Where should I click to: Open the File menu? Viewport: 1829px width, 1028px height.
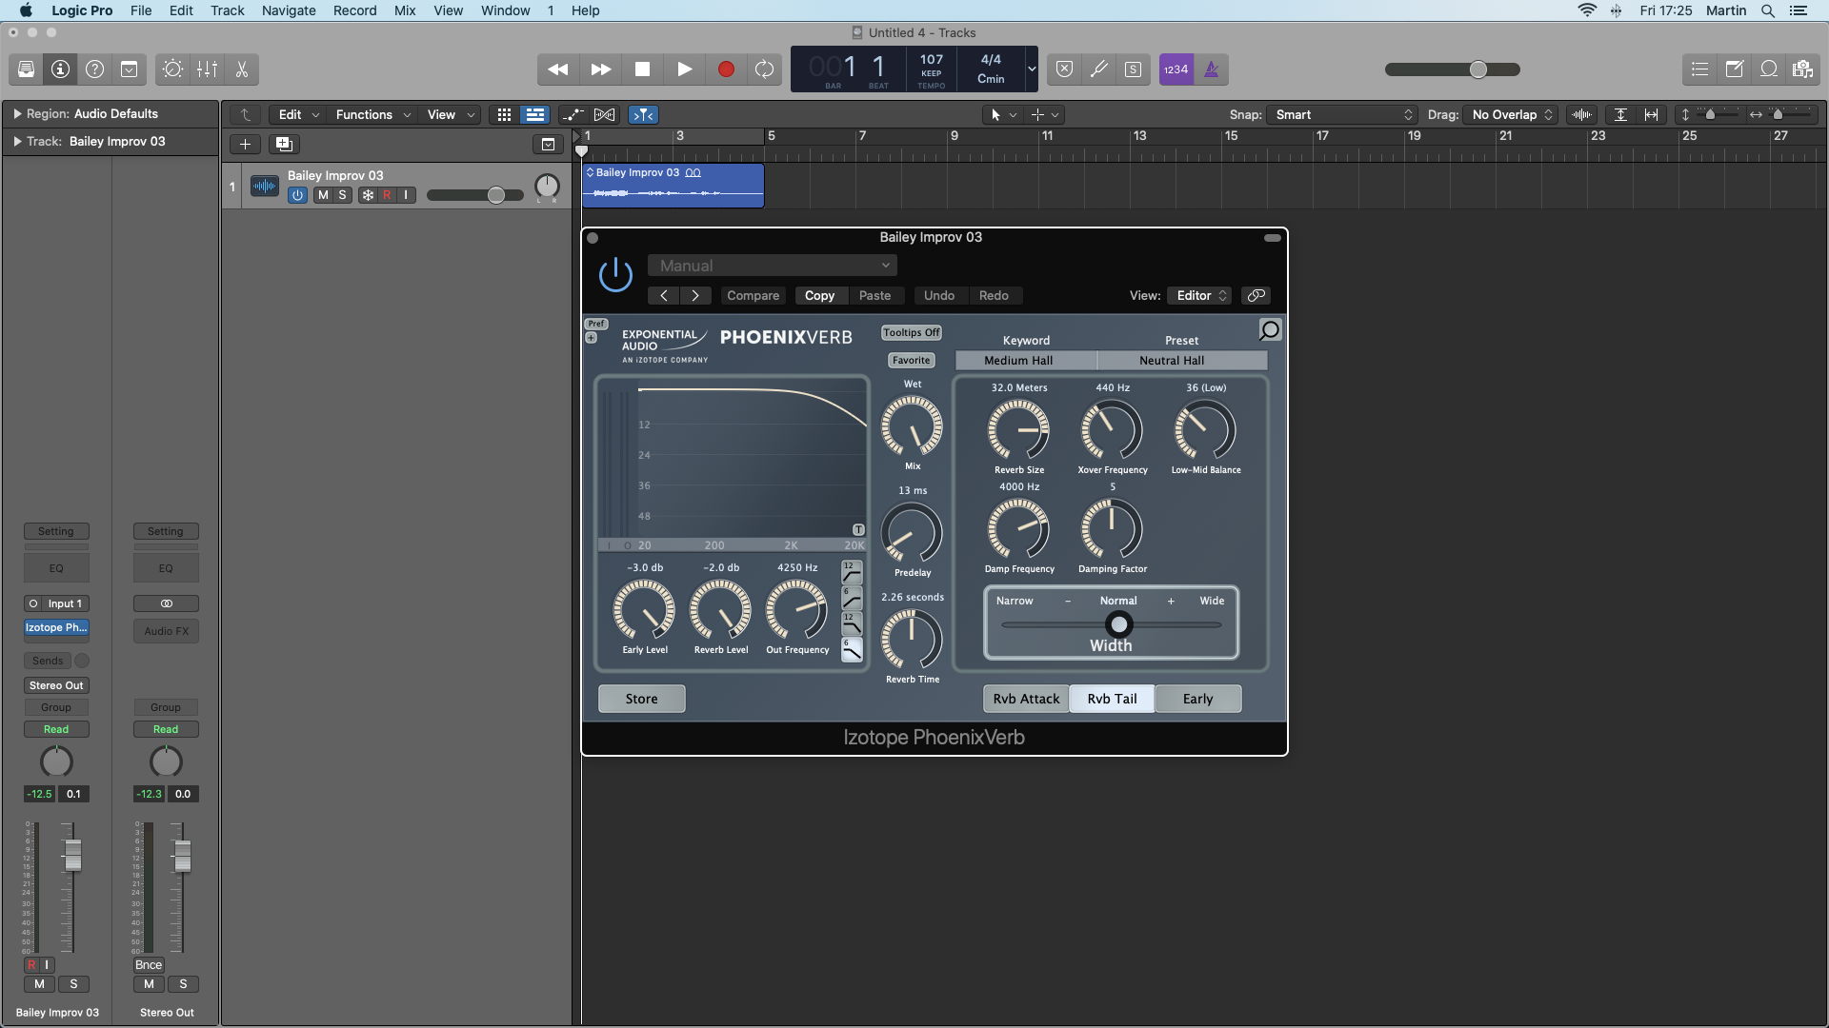pyautogui.click(x=141, y=10)
